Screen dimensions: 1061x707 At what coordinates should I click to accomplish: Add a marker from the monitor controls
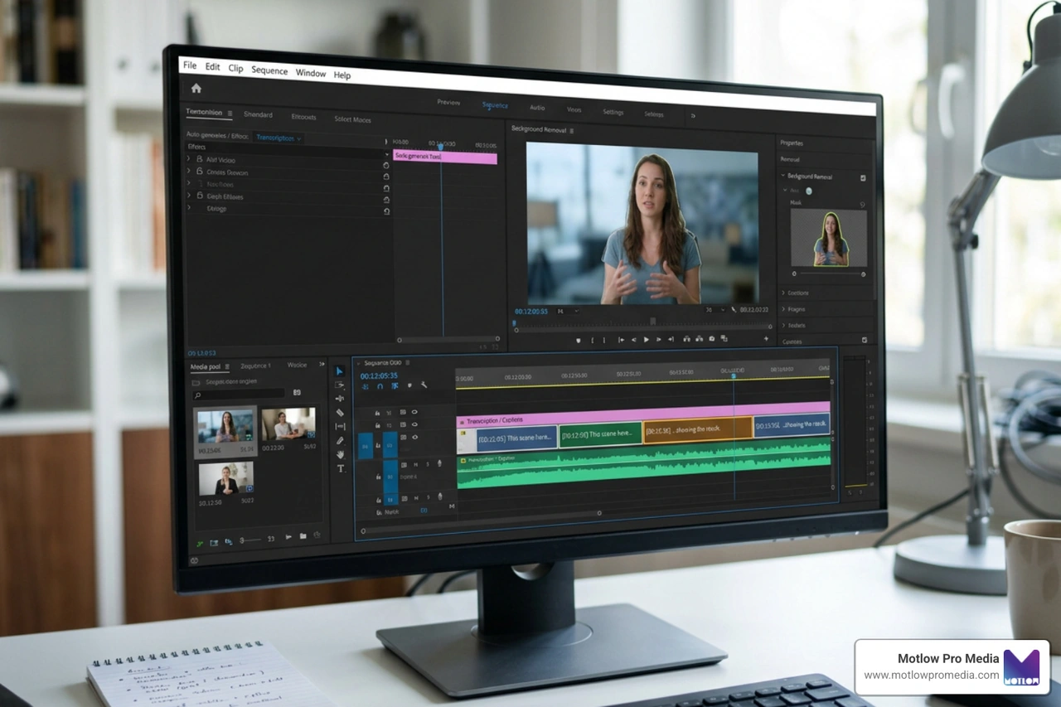579,341
